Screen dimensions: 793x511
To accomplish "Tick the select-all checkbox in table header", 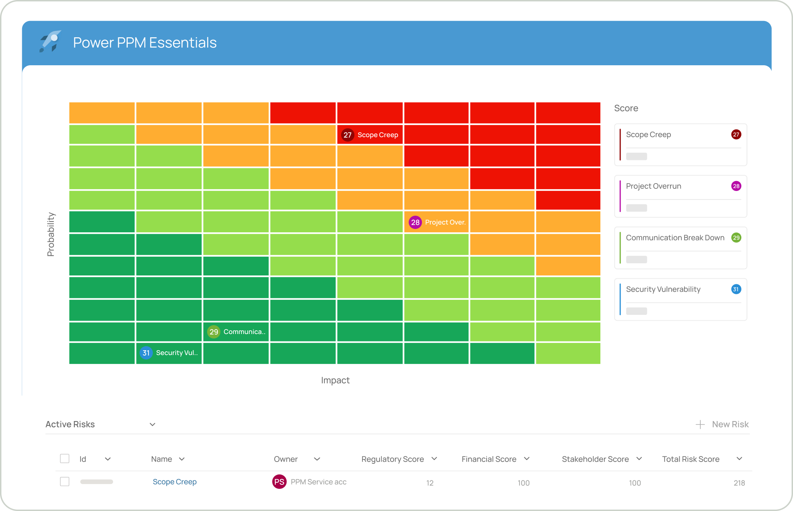I will [65, 459].
